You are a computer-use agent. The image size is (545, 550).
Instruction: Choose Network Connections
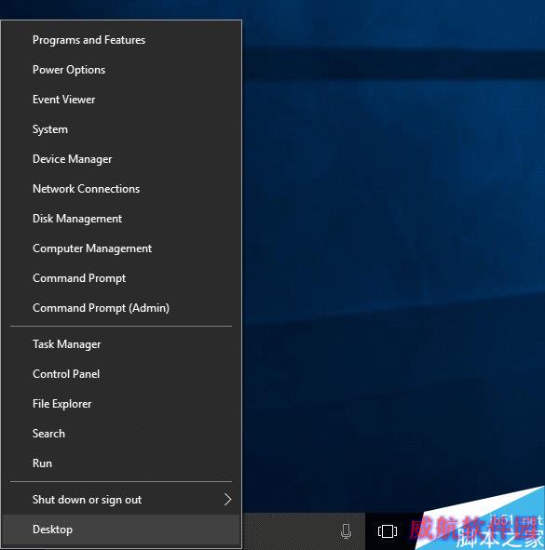[x=121, y=189]
